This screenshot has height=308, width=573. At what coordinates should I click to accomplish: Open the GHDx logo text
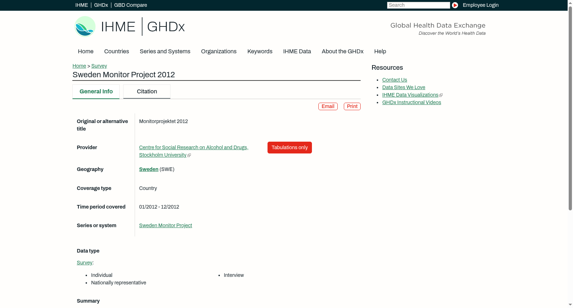[x=166, y=27]
